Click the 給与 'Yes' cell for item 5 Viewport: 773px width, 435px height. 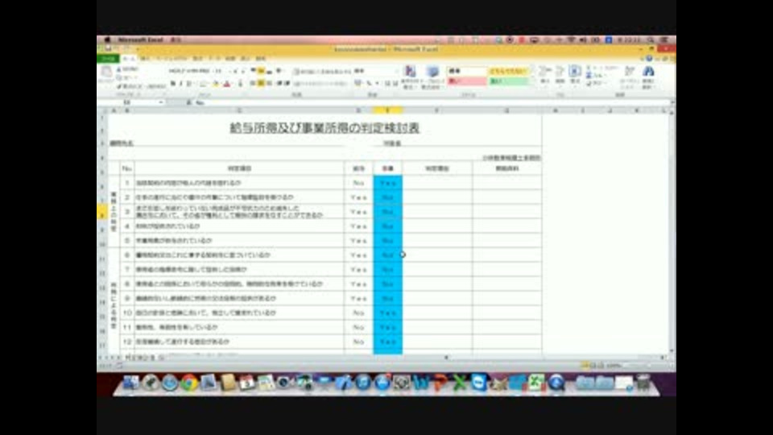[358, 241]
